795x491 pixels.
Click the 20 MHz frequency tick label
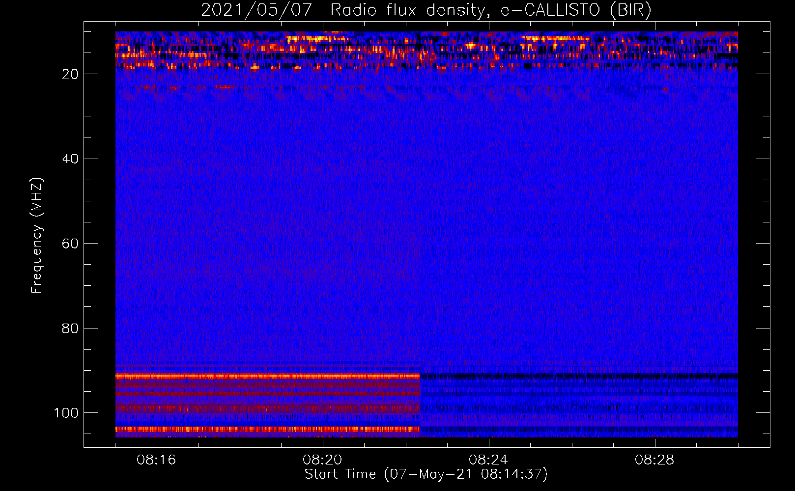coord(70,74)
